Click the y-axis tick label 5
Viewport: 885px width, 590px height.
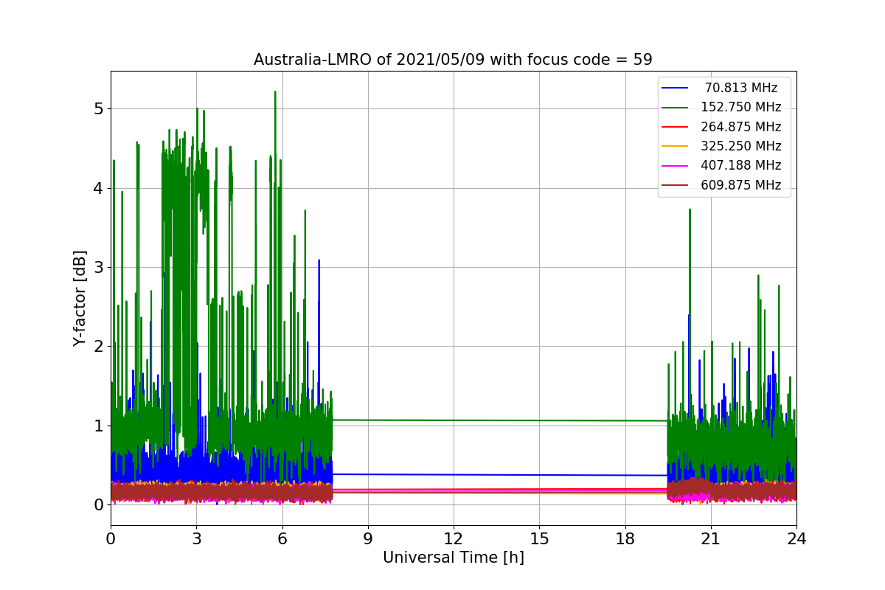(x=98, y=109)
